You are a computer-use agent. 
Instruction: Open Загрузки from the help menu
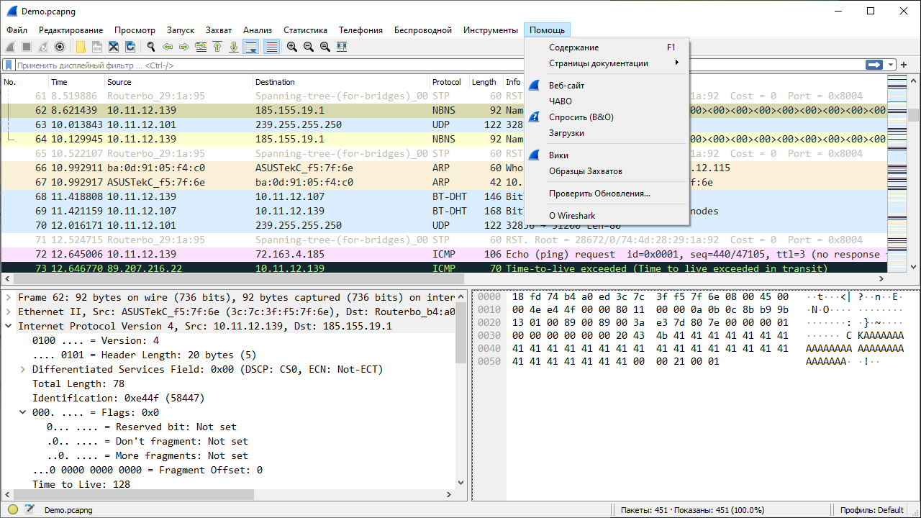tap(607, 133)
